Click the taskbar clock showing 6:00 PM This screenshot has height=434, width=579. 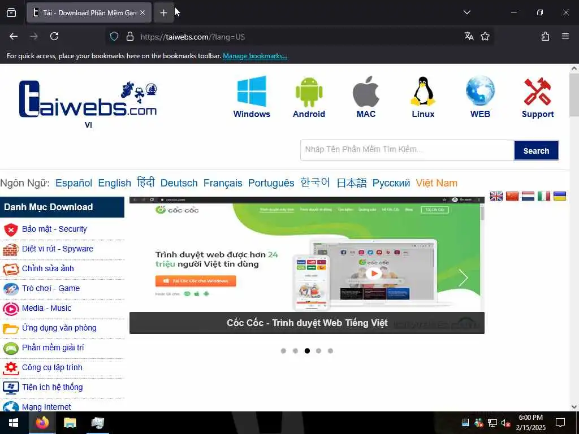pyautogui.click(x=530, y=423)
